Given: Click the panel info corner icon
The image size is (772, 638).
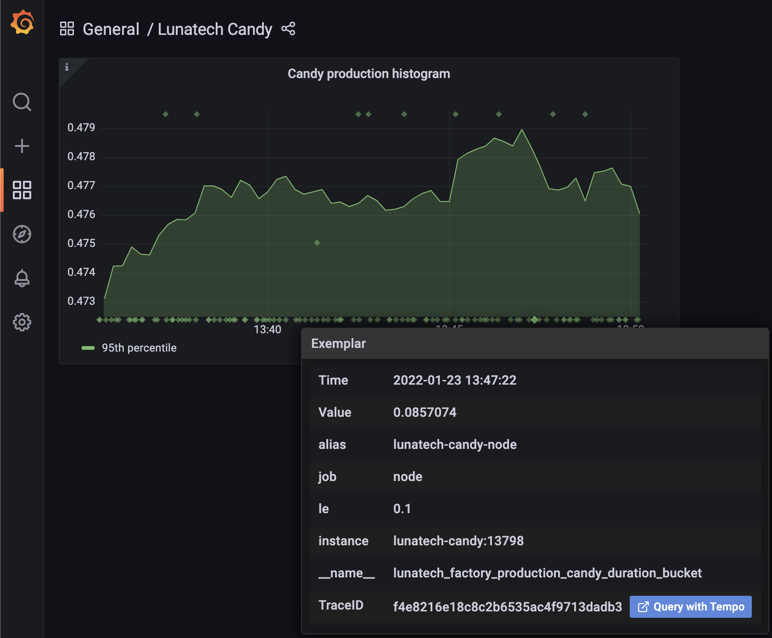Looking at the screenshot, I should (x=67, y=67).
